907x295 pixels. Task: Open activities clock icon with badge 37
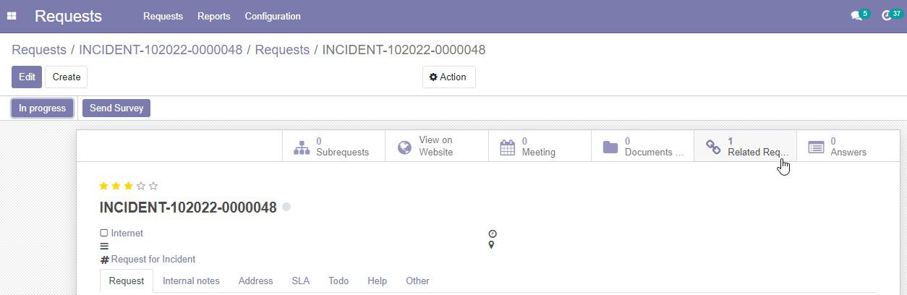pos(887,16)
